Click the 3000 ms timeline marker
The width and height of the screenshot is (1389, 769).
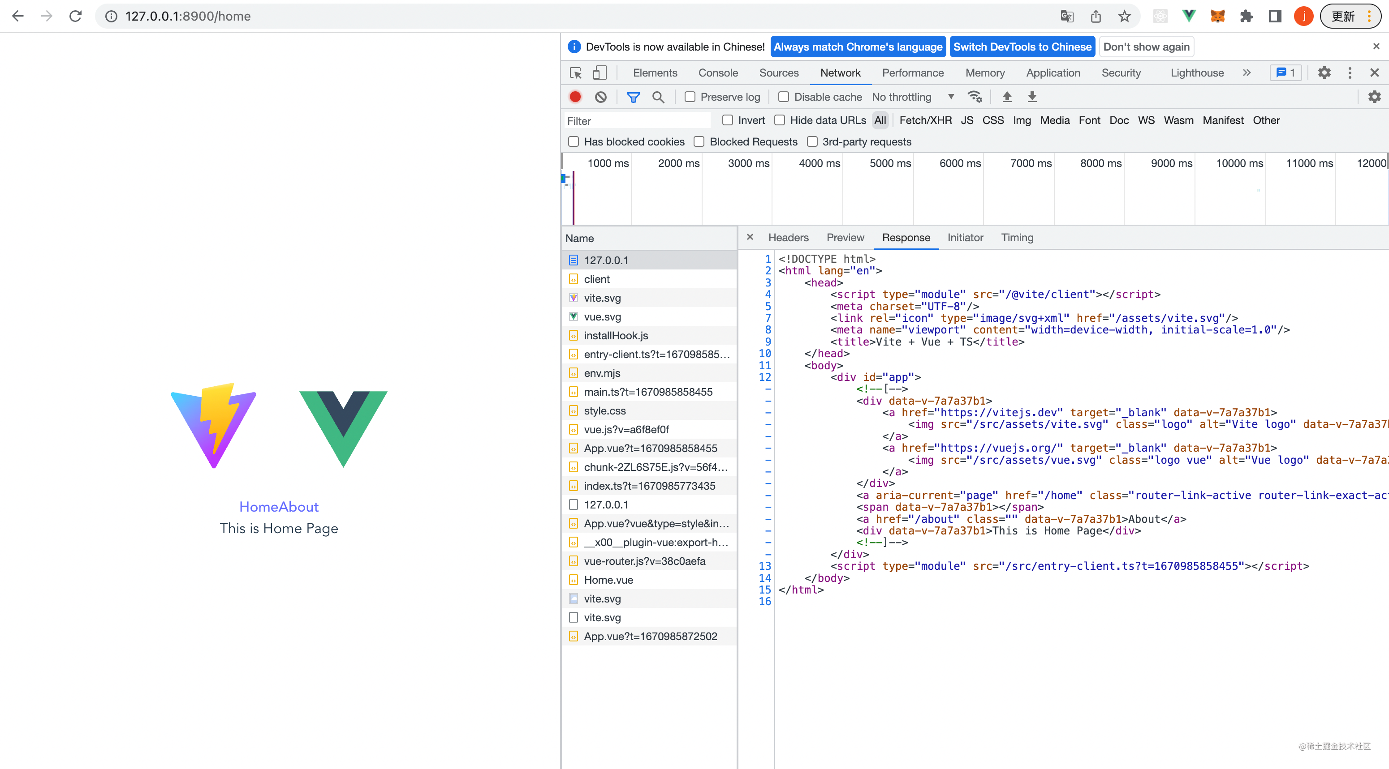pyautogui.click(x=748, y=163)
